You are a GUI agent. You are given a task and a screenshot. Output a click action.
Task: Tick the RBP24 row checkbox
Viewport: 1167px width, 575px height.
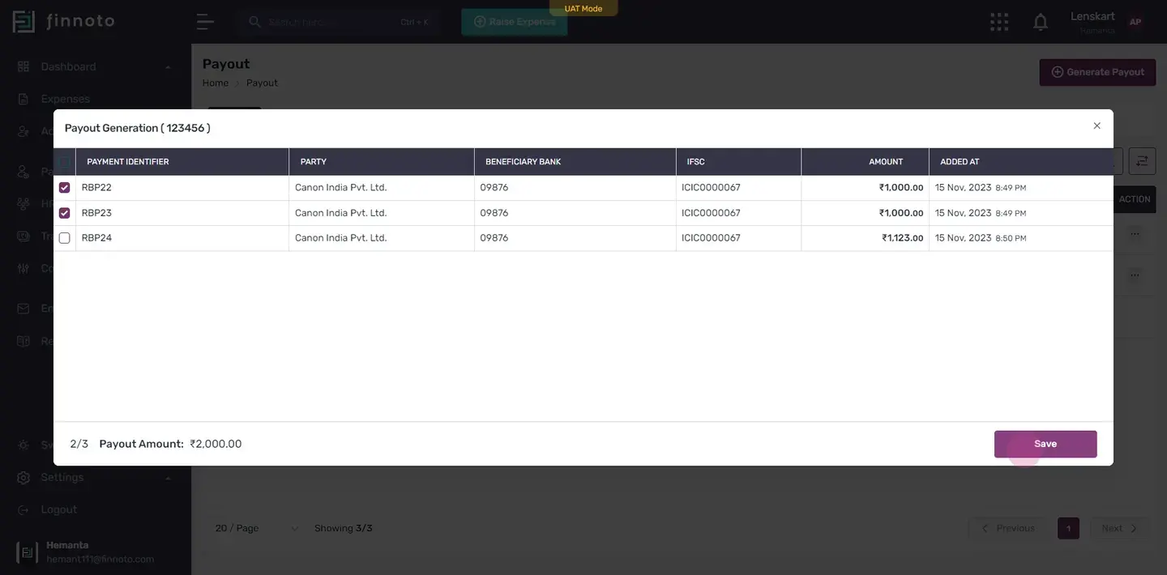(65, 238)
